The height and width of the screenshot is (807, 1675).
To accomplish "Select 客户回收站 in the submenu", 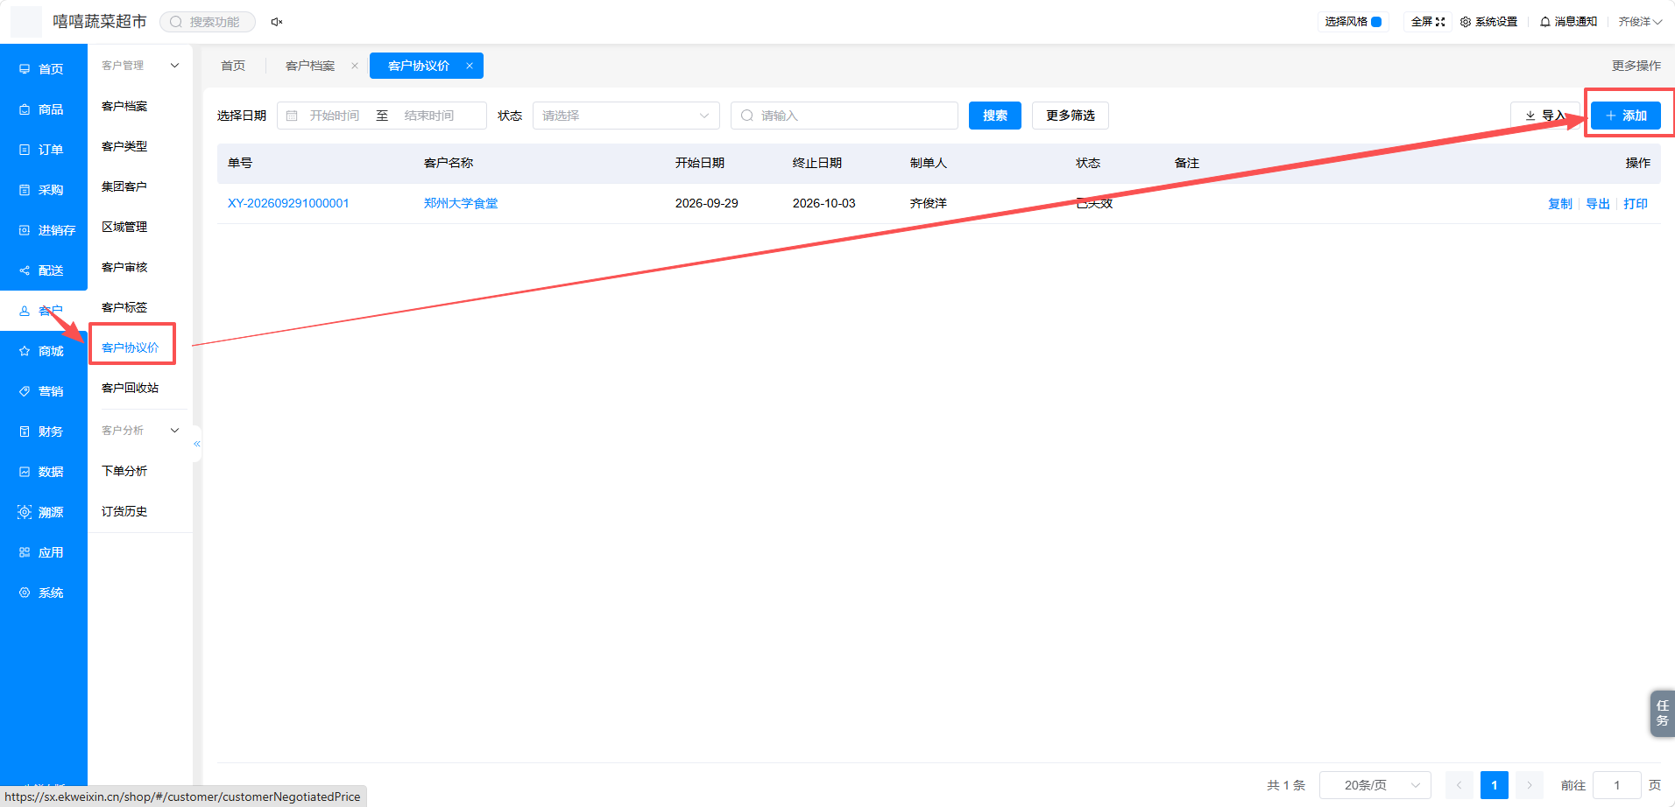I will (x=130, y=388).
